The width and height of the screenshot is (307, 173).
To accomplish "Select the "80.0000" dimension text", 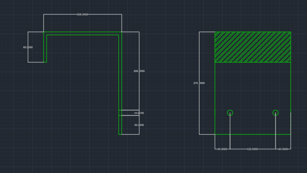I will click(x=28, y=47).
